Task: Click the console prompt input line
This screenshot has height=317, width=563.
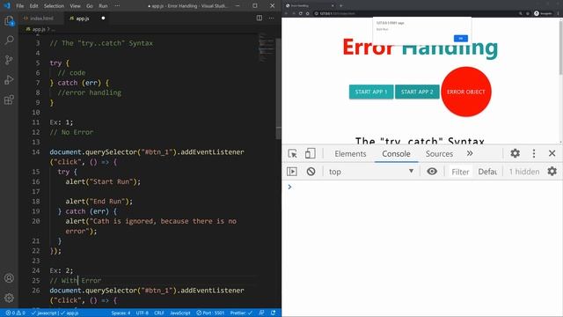Action: coord(424,187)
